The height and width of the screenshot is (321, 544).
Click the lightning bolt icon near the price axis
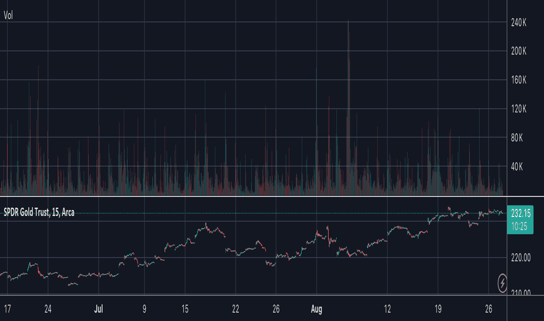point(502,283)
